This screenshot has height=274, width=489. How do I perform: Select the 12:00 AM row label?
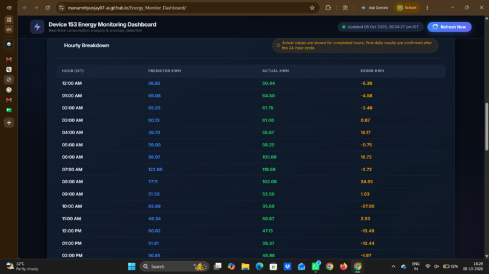[x=72, y=83]
